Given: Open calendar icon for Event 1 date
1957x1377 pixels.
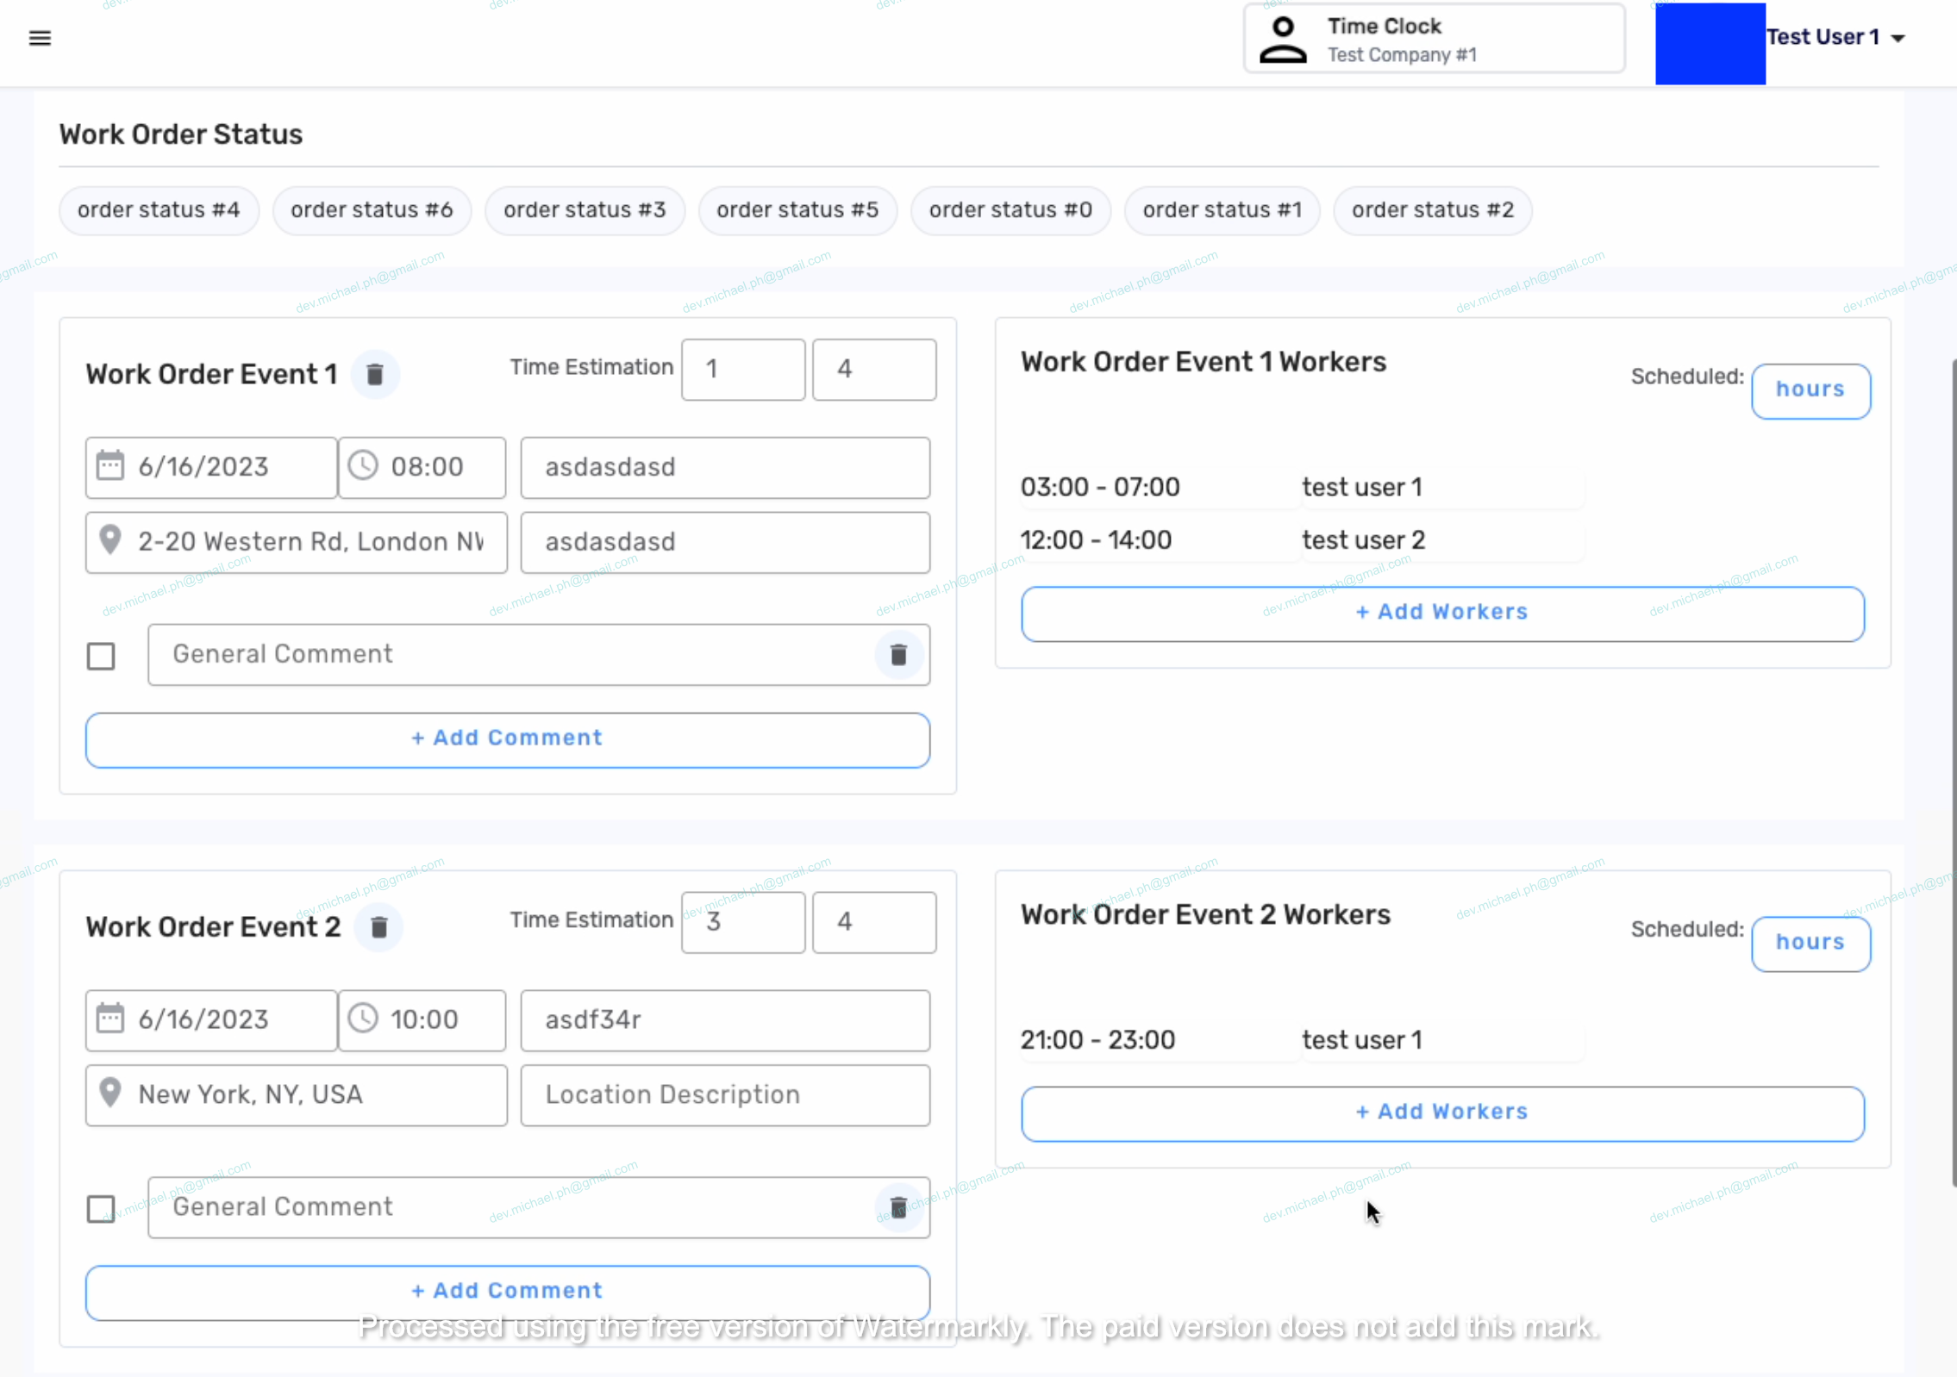Looking at the screenshot, I should pyautogui.click(x=110, y=466).
